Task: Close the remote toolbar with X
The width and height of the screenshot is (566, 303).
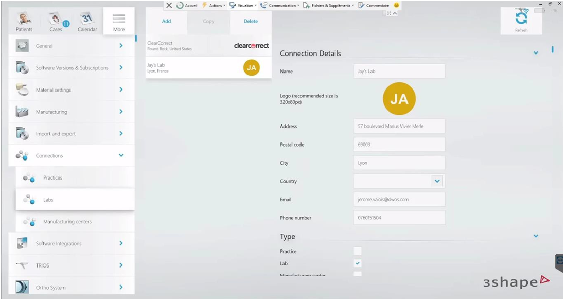Action: (x=169, y=6)
